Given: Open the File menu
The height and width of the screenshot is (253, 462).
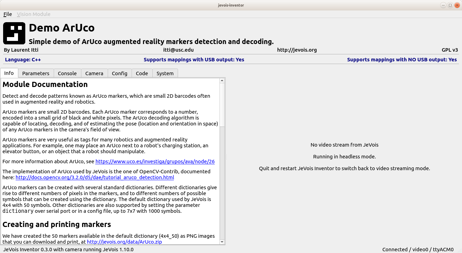Looking at the screenshot, I should tap(8, 14).
